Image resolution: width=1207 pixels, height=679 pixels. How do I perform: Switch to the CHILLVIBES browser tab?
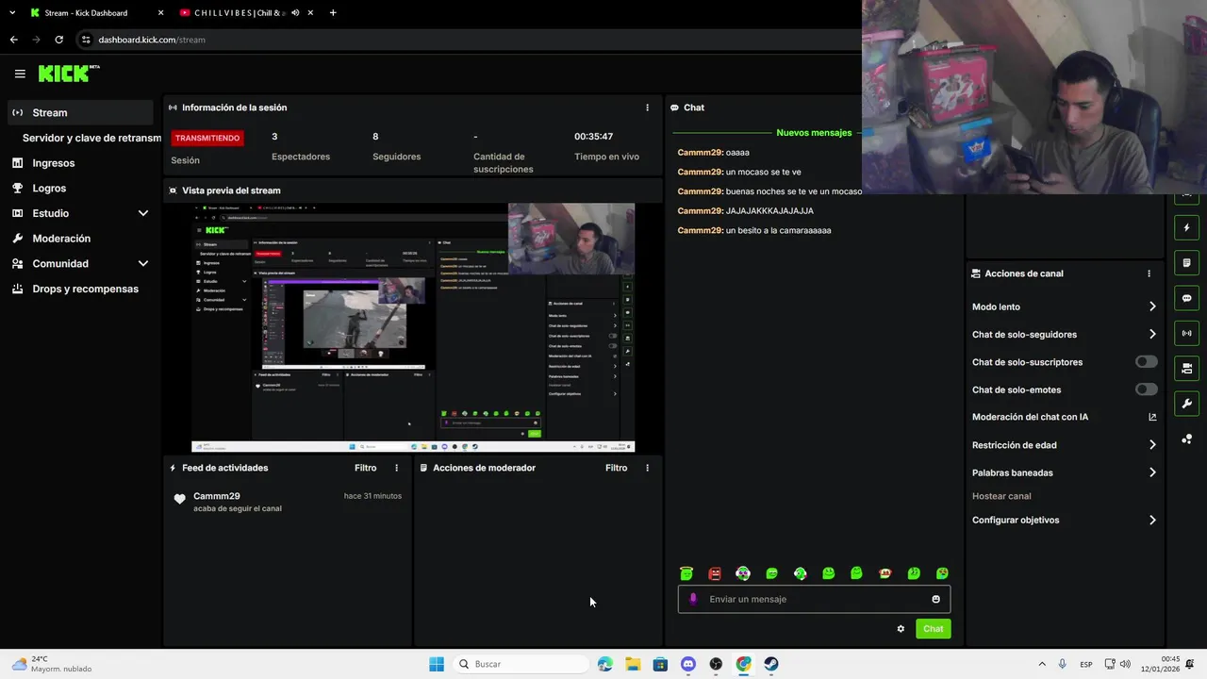(x=240, y=13)
